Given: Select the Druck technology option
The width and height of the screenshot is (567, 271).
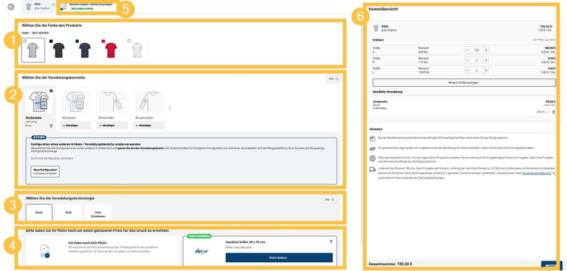Looking at the screenshot, I should (x=39, y=212).
